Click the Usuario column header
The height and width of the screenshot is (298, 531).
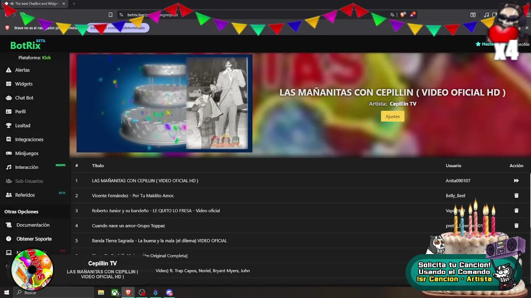453,166
